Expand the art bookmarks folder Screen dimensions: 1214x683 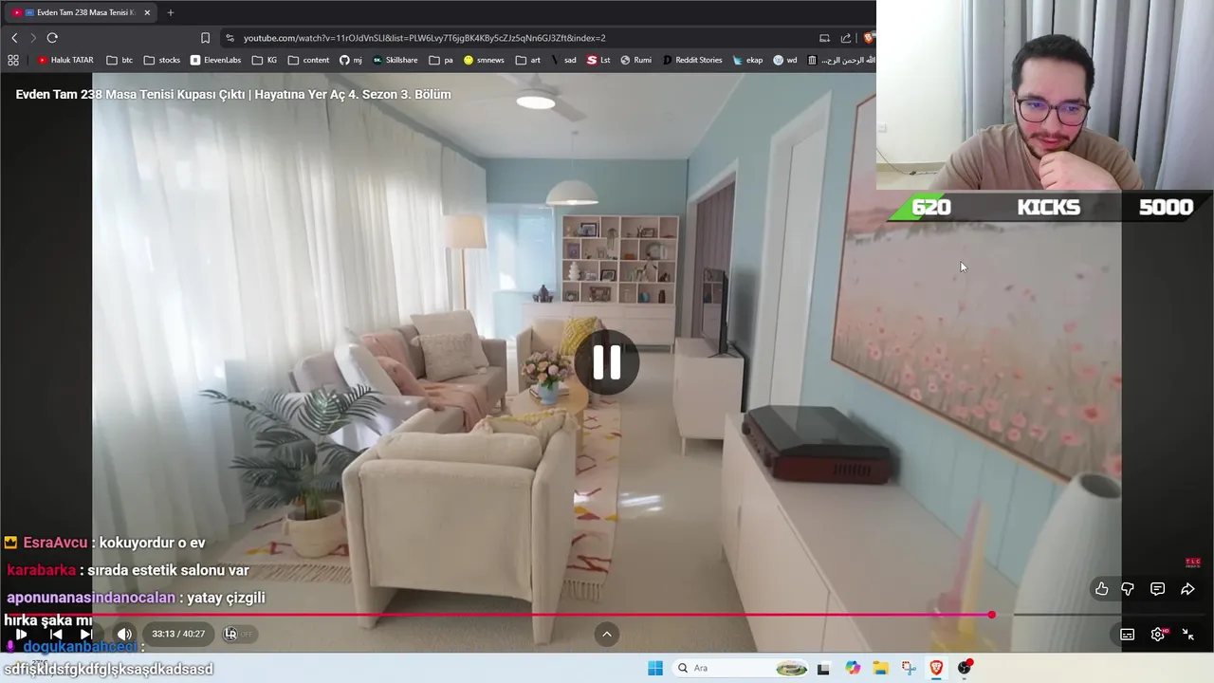[528, 60]
